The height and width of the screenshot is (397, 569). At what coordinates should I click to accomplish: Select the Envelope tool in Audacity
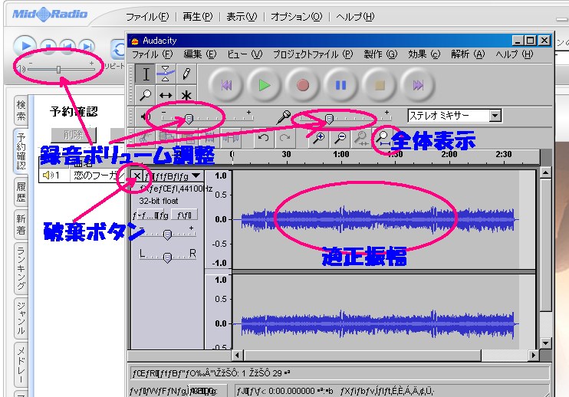[166, 74]
